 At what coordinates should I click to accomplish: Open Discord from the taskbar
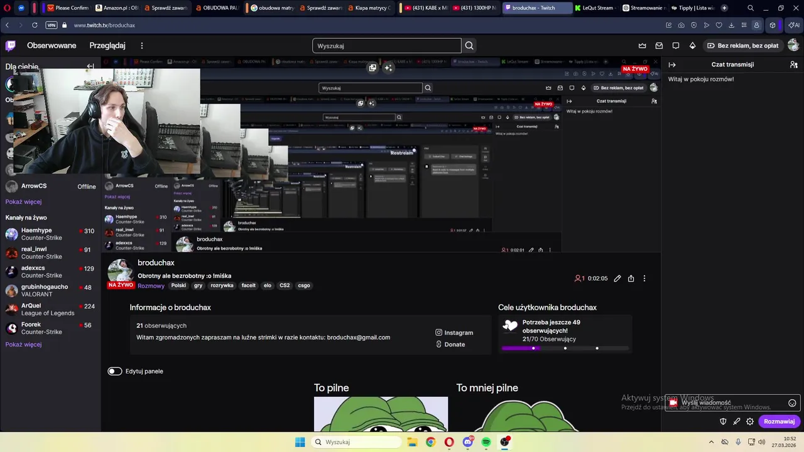tap(467, 442)
